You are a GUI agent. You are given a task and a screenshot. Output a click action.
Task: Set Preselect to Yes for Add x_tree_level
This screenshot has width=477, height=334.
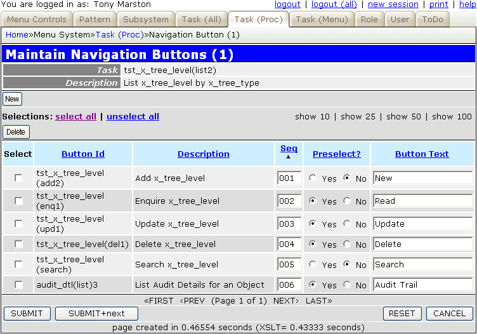pyautogui.click(x=312, y=178)
